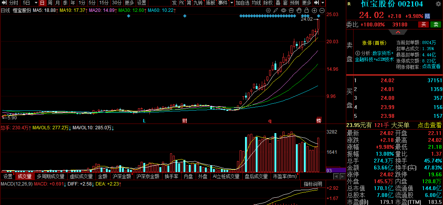Click the 榜 marker at the chart's right end
This screenshot has height=205, width=443.
(x=319, y=120)
